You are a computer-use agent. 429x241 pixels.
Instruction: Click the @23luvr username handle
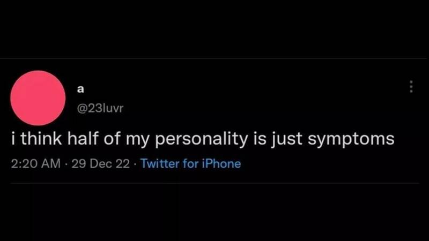point(100,110)
